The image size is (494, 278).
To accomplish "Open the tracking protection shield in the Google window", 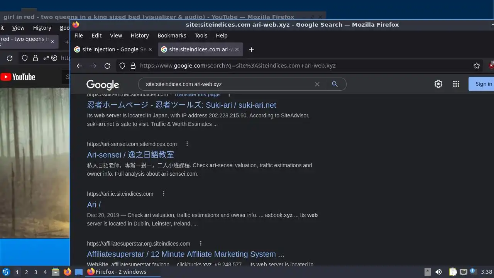I will [122, 66].
